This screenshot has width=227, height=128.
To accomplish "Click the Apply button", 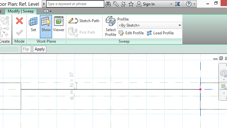I will point(40,49).
